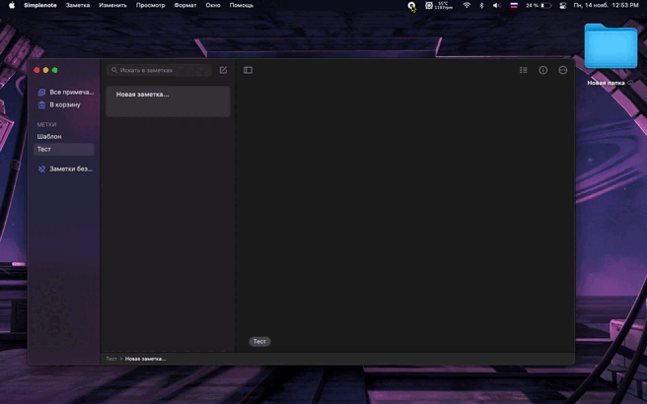Click the 'Тест' tag chip below editor
This screenshot has height=404, width=647.
point(259,341)
